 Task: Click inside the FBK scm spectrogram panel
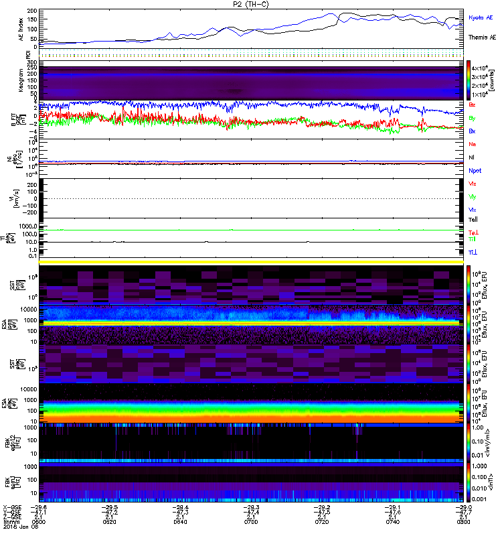point(251,482)
